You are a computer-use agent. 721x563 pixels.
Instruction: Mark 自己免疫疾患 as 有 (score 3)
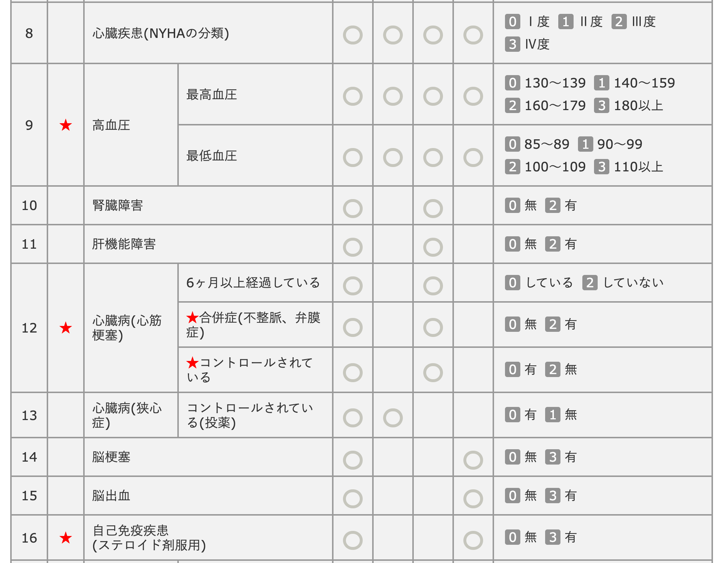tap(473, 540)
